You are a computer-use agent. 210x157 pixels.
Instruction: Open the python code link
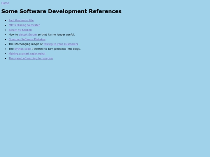[x=23, y=49]
